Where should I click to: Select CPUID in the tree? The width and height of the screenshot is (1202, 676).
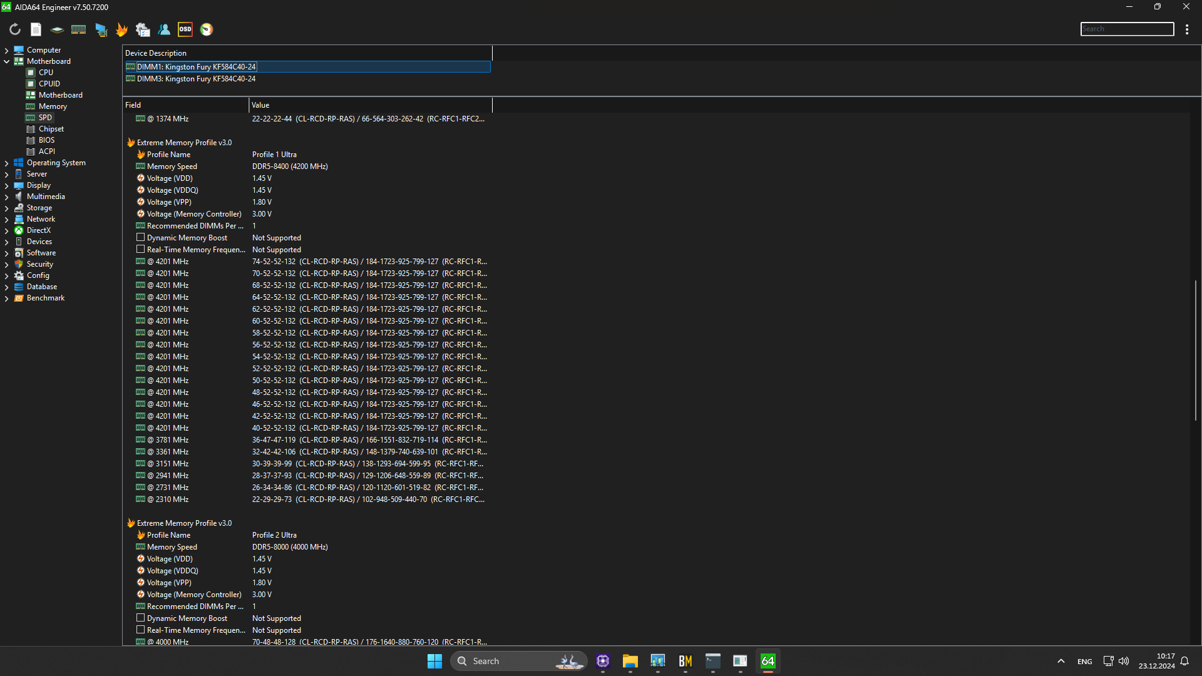[x=49, y=84]
